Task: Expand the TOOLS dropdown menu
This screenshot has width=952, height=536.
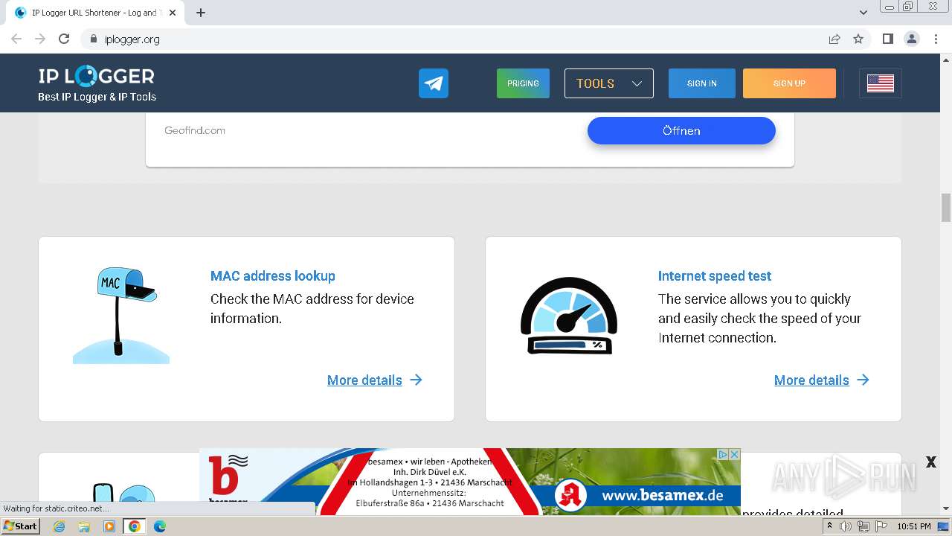Action: click(609, 83)
